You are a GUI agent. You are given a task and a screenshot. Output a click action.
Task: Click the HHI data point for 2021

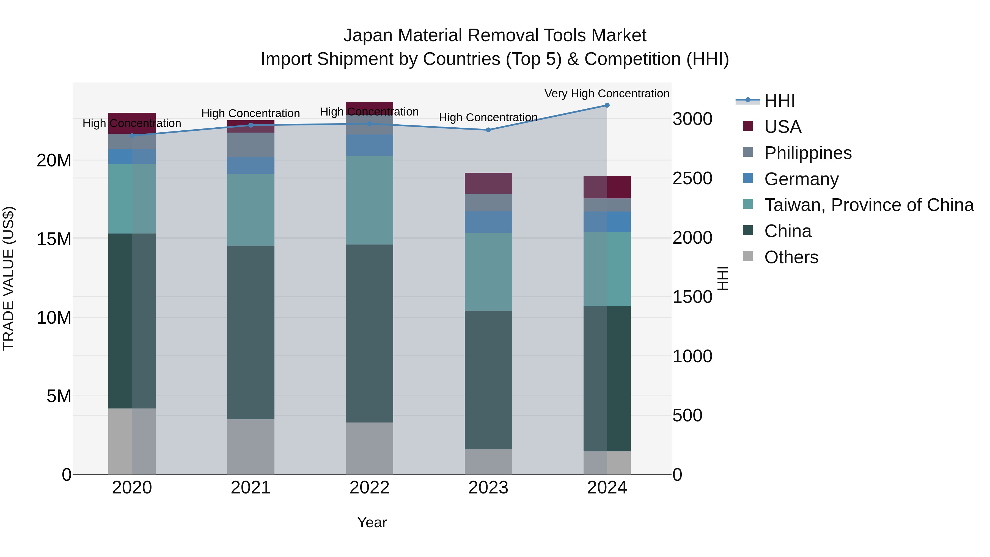pyautogui.click(x=251, y=125)
